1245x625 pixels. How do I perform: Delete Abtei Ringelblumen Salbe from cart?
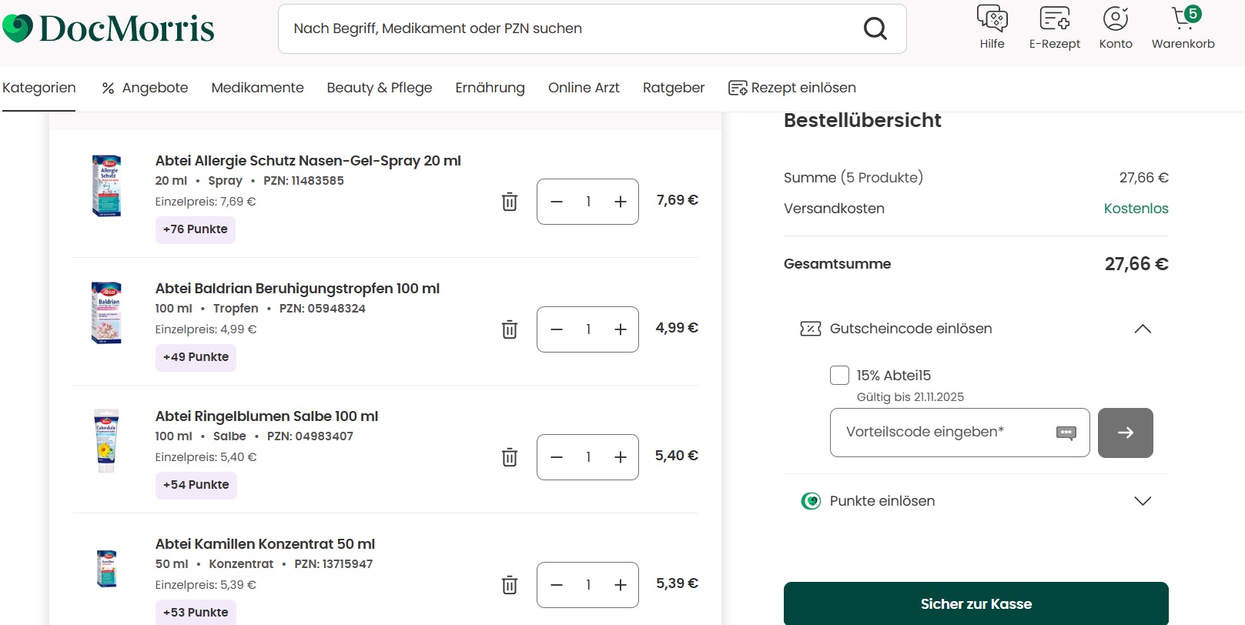pos(510,457)
